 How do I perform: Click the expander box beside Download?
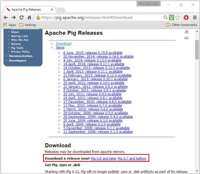(x=52, y=44)
